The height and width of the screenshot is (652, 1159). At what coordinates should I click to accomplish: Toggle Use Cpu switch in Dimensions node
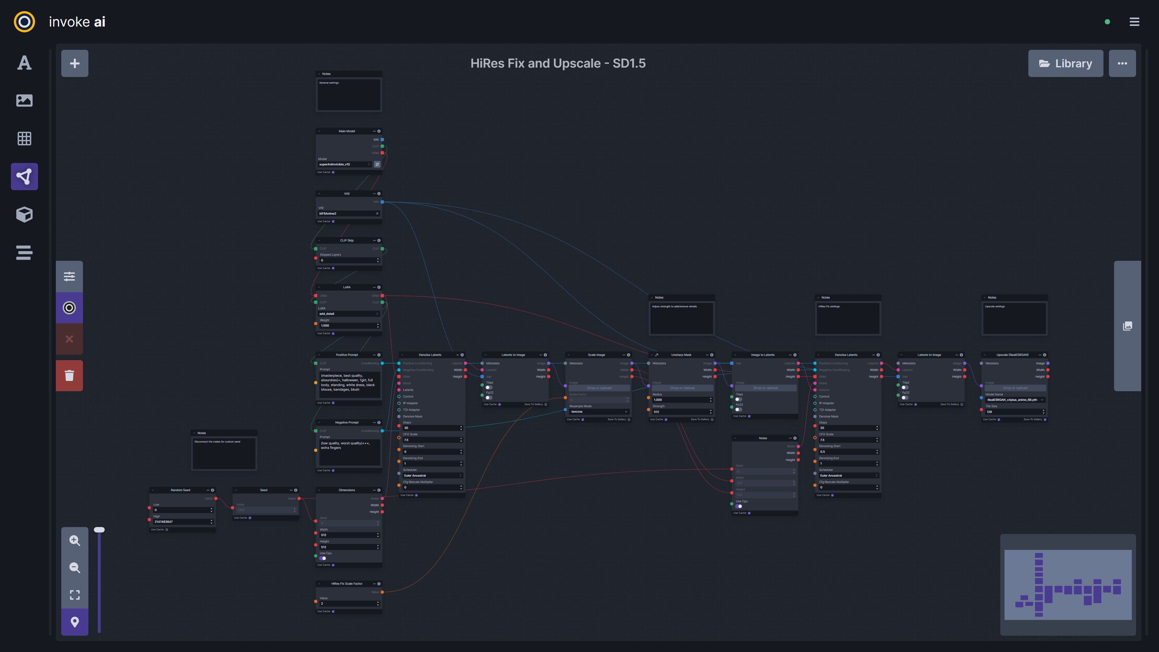click(323, 558)
